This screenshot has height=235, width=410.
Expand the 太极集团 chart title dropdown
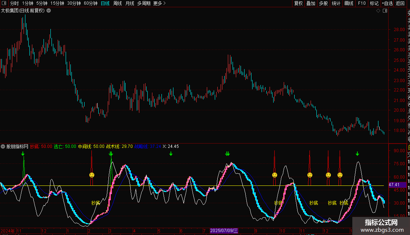(49, 11)
